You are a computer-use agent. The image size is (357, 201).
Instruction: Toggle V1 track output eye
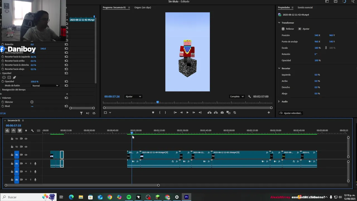(x=26, y=155)
